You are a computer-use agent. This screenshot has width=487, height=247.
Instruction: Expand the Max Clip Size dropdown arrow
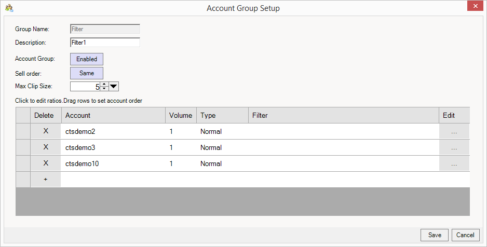point(114,86)
